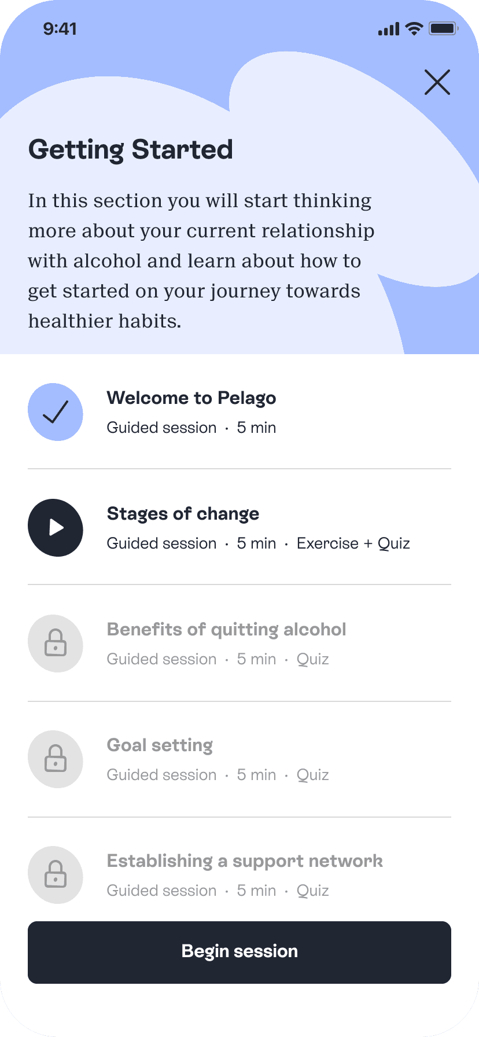Viewport: 479px width, 1037px height.
Task: Close the Getting Started screen
Action: (437, 82)
